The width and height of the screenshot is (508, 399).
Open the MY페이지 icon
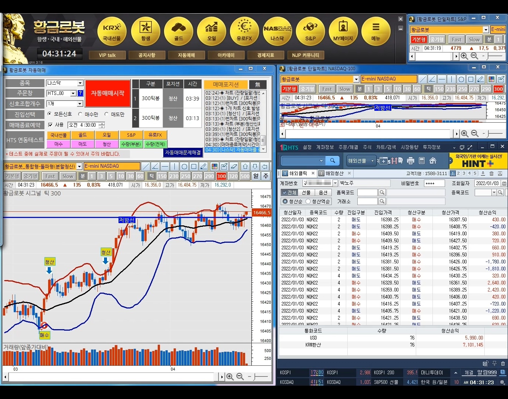(x=343, y=32)
